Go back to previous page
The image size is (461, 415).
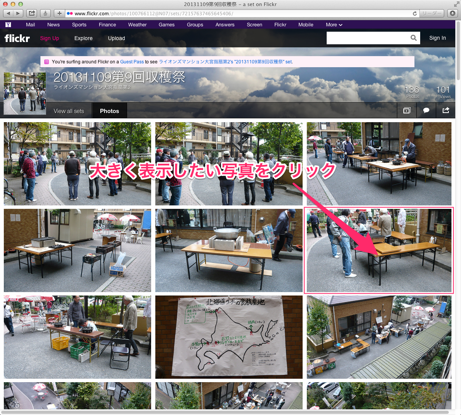point(8,13)
